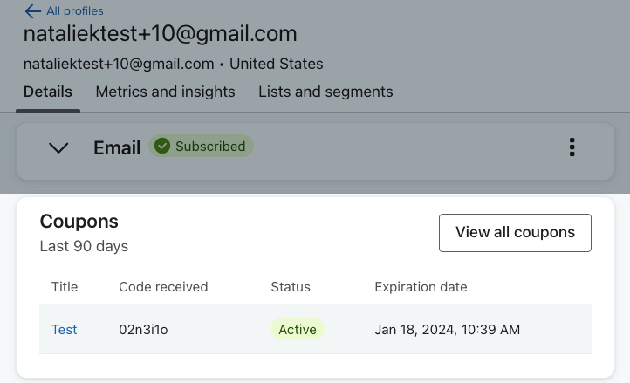
Task: Open the Lists and segments tab
Action: [x=325, y=92]
